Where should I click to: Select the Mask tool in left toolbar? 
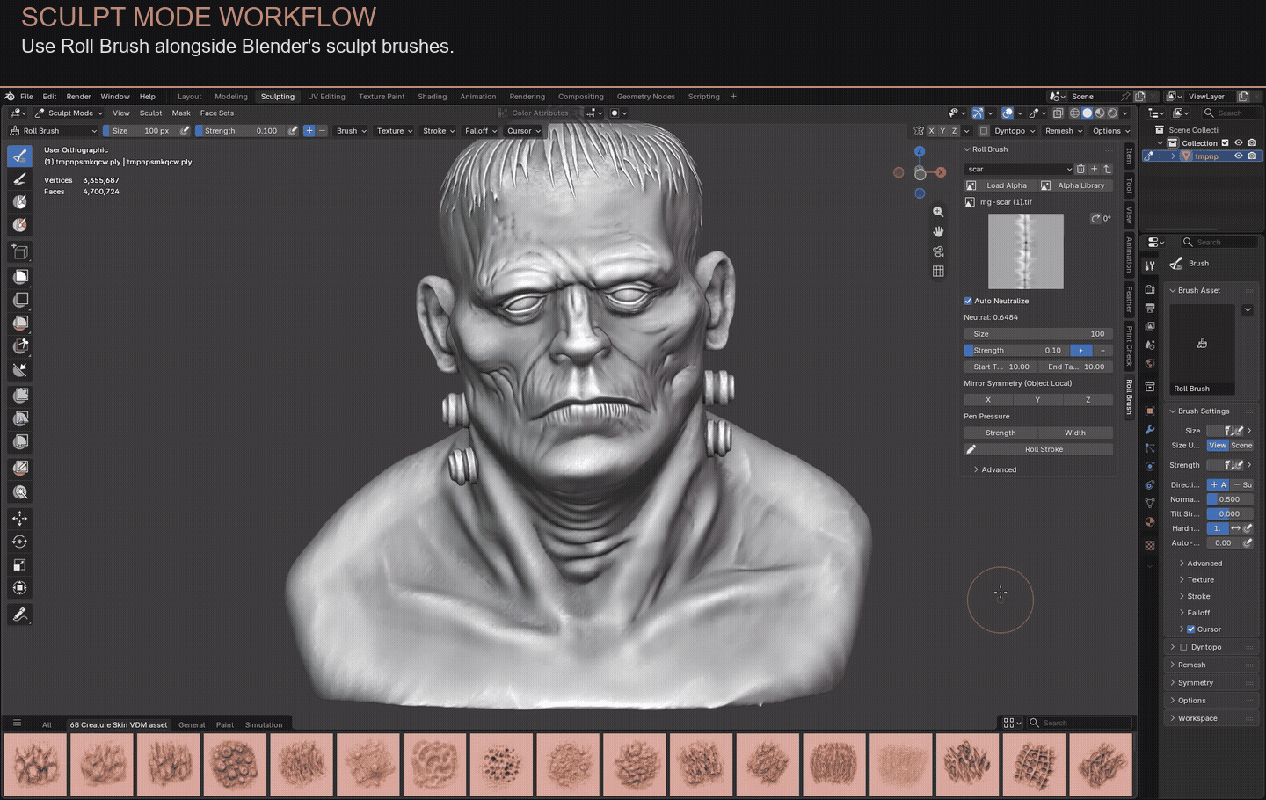pos(20,202)
